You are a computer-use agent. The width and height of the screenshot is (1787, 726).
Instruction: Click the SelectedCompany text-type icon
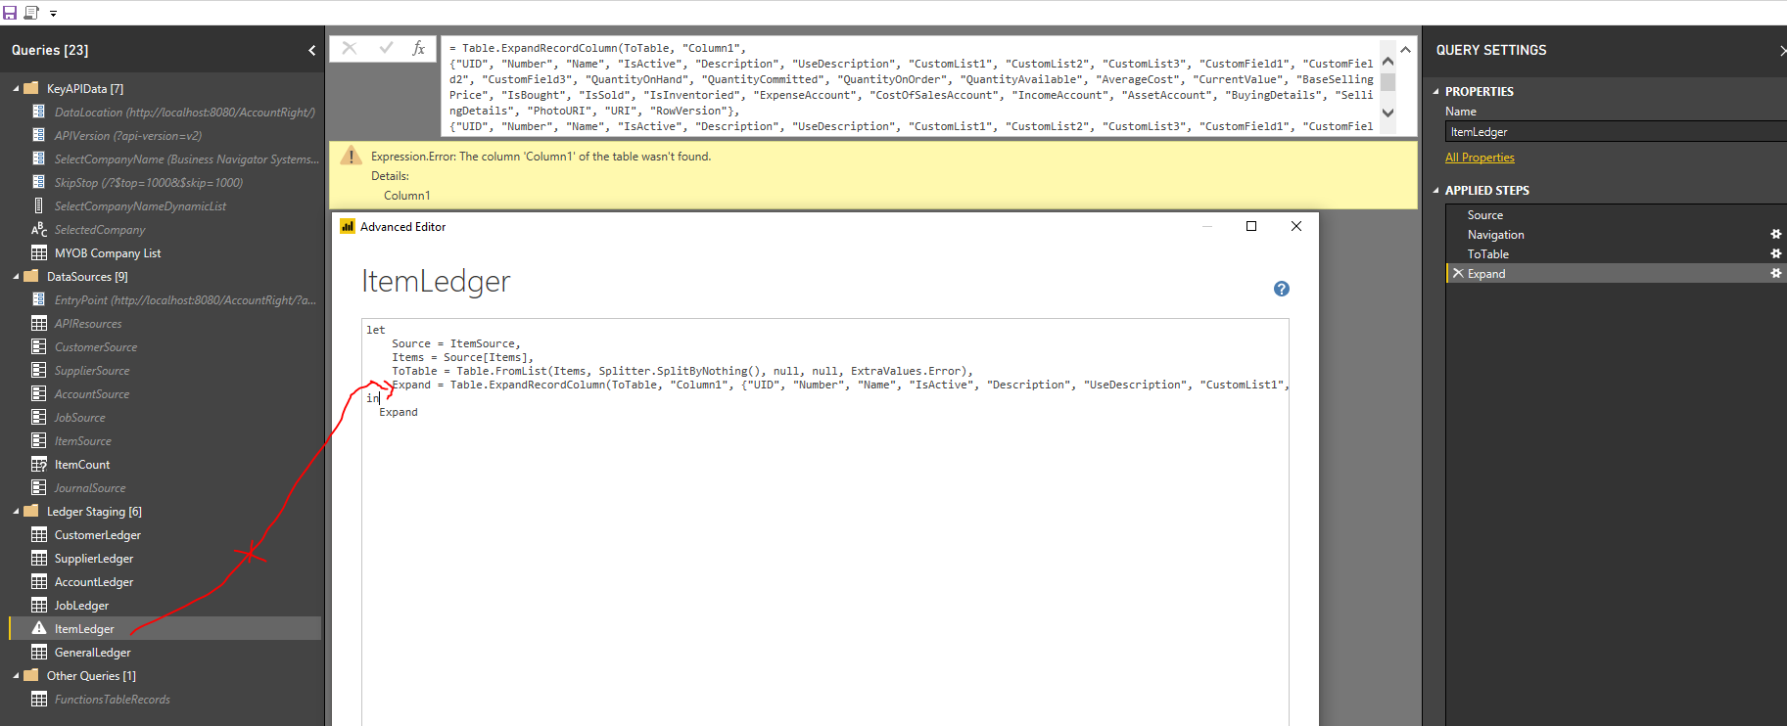[39, 229]
